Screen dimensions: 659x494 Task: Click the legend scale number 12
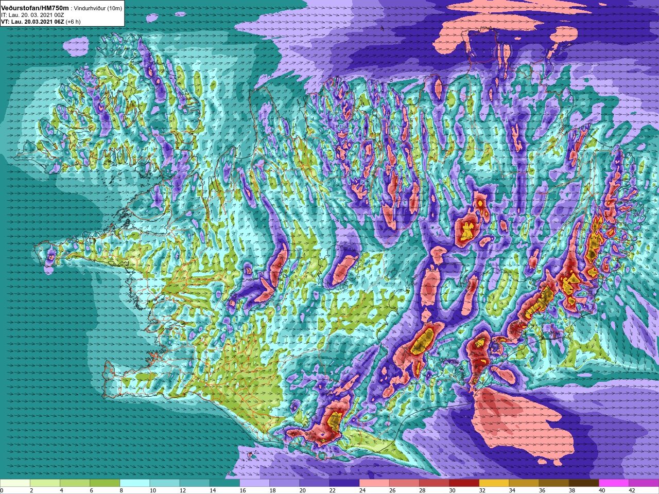183,490
